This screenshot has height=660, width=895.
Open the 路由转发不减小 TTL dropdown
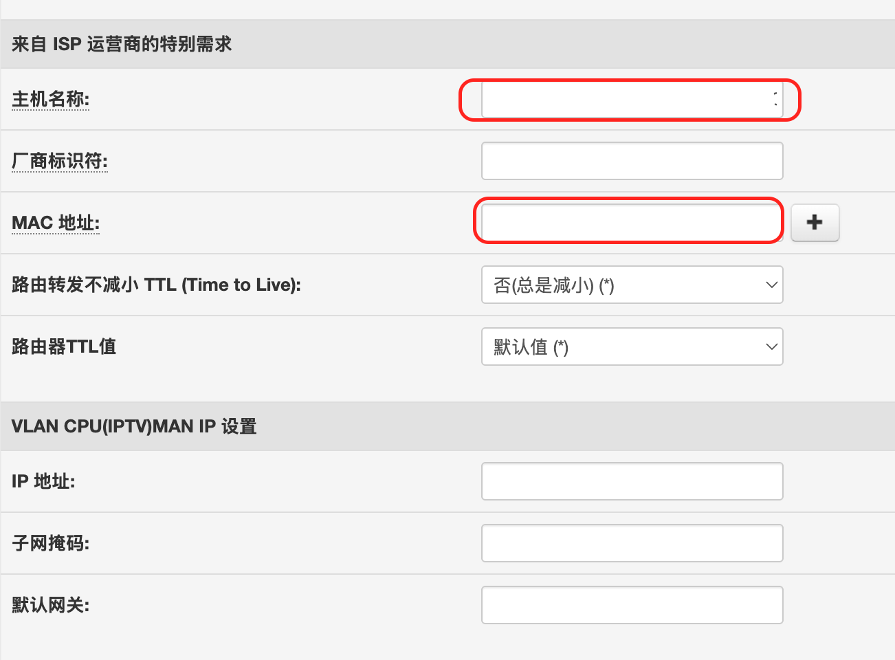pos(632,285)
